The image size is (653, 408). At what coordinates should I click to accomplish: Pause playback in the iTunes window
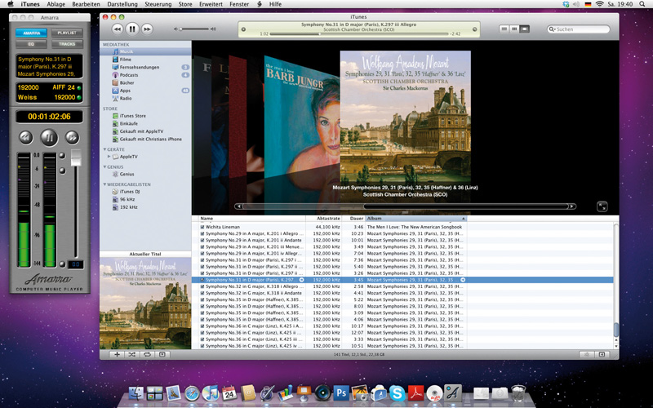pos(132,29)
